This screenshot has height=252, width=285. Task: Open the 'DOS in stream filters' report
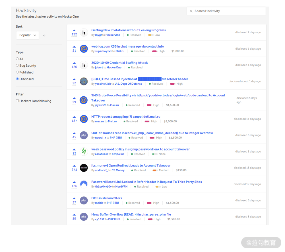coord(106,198)
